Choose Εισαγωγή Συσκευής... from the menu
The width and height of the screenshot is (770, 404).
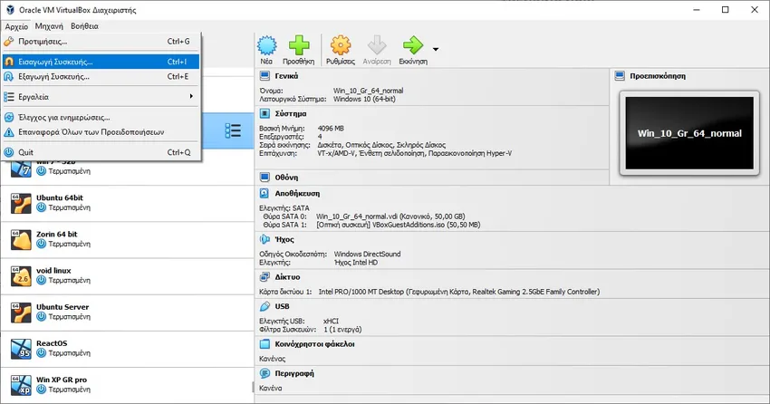click(x=101, y=62)
